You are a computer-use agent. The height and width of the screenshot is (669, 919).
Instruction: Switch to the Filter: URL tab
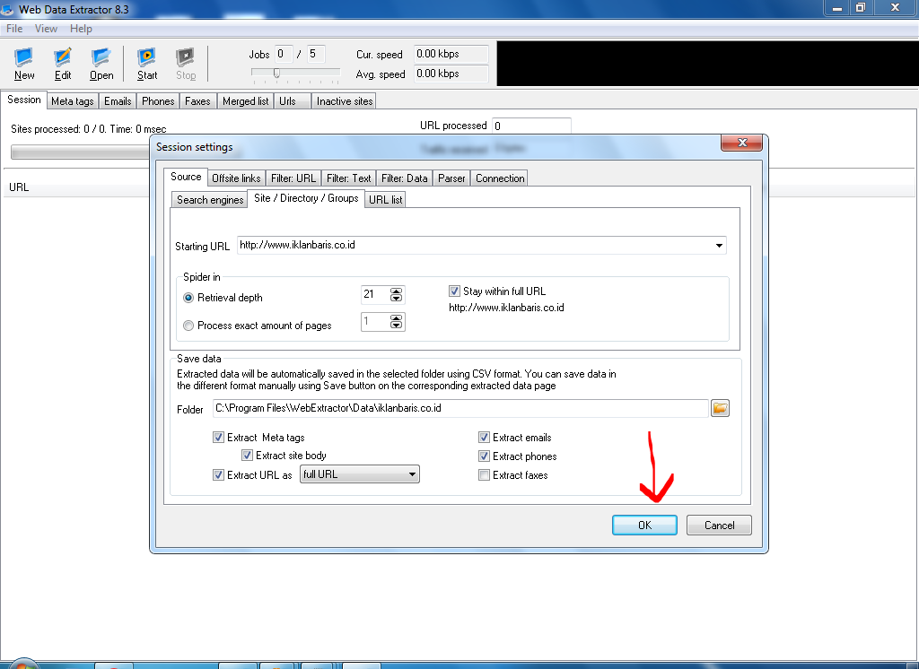coord(293,178)
